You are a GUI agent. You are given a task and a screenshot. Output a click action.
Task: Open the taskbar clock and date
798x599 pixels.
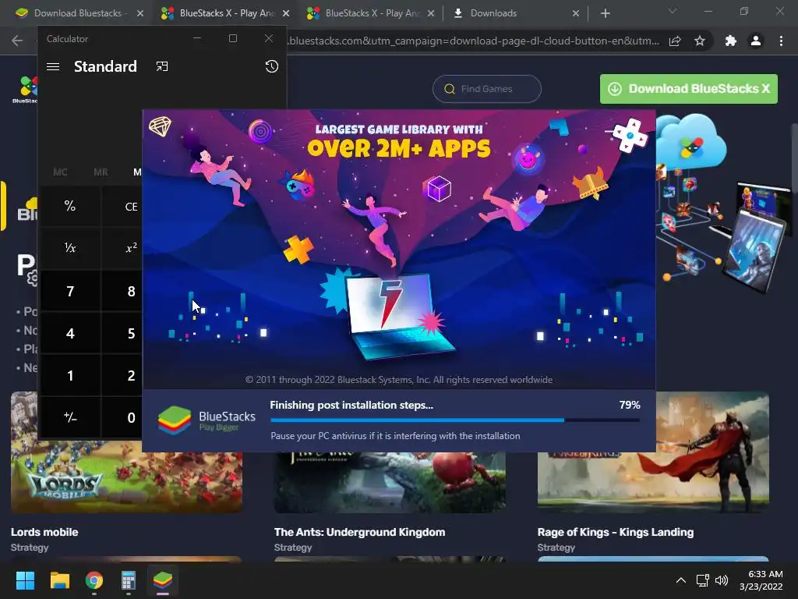(x=761, y=580)
